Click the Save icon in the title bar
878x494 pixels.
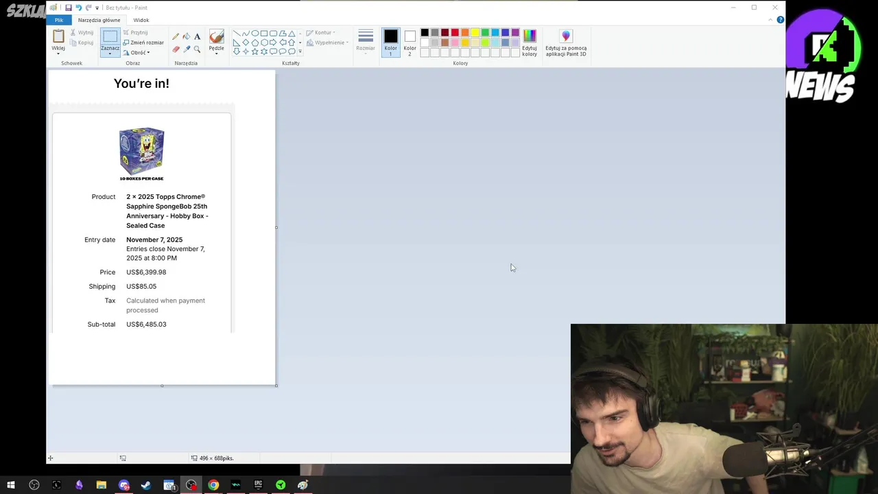click(69, 8)
